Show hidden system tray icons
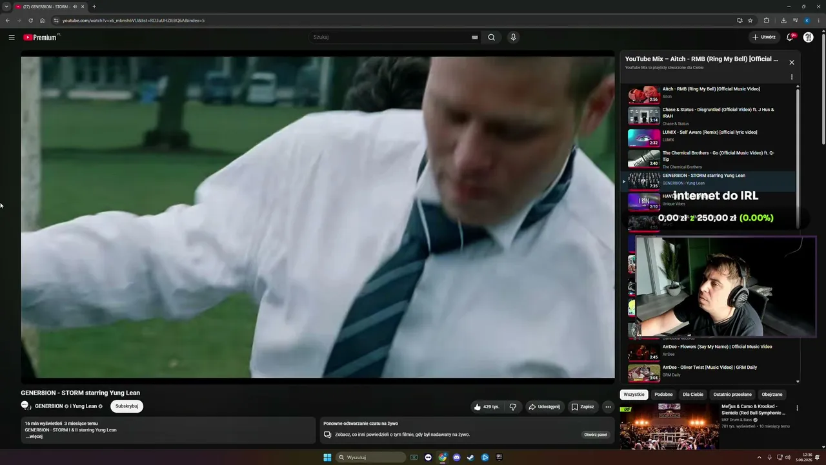 (x=759, y=457)
